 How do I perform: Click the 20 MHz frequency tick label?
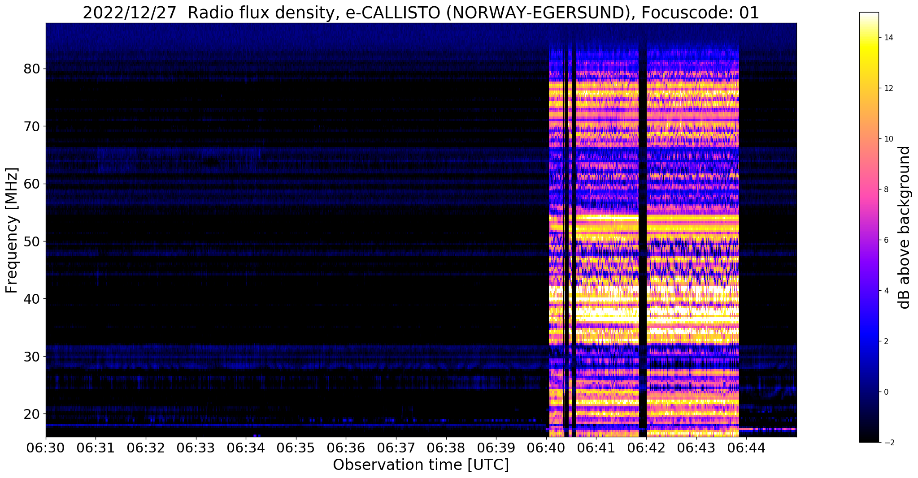(31, 413)
